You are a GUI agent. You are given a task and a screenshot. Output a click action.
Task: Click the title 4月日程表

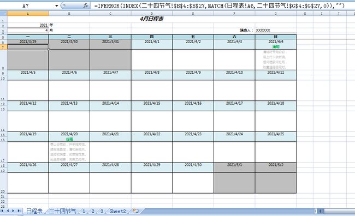(x=152, y=19)
